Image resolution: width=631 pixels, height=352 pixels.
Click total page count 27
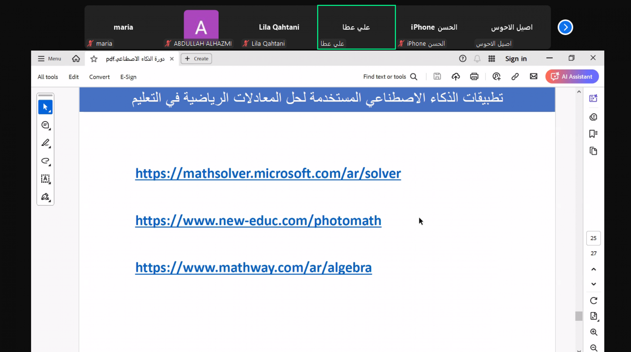coord(593,253)
